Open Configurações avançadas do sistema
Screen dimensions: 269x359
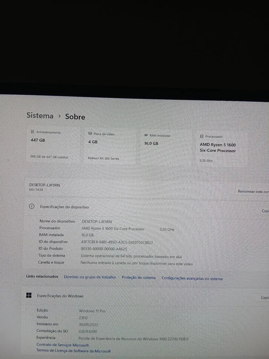(x=192, y=279)
